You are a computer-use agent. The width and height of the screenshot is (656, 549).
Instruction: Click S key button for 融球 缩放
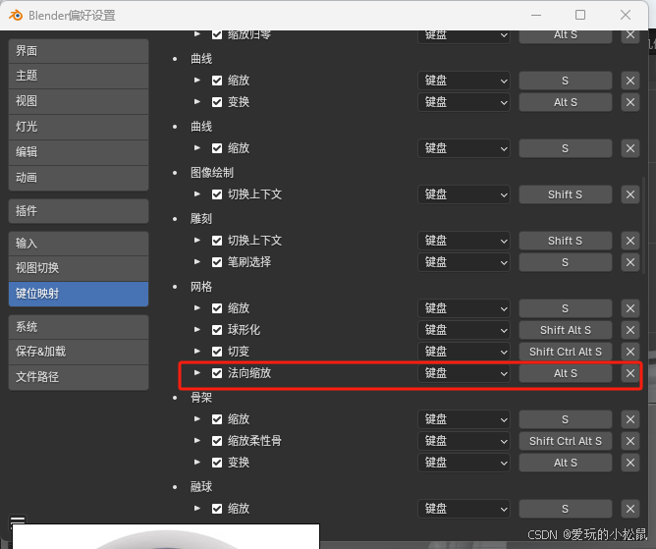click(566, 509)
